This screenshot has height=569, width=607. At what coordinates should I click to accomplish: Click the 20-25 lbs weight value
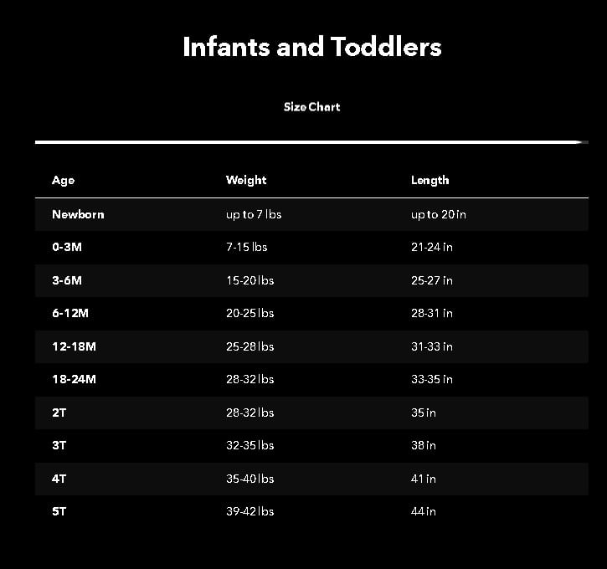pyautogui.click(x=249, y=313)
